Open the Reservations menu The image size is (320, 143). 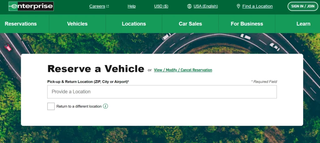point(21,24)
